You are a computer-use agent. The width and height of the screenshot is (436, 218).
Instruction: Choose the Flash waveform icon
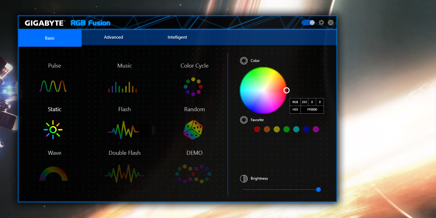(x=124, y=130)
